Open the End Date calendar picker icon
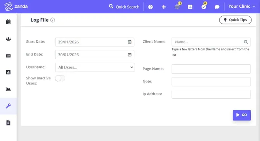260x141 pixels. (130, 55)
